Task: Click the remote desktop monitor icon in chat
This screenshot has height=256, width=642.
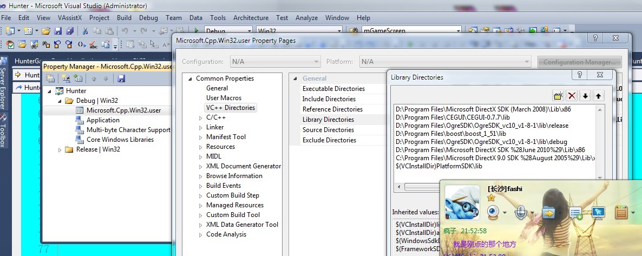Action: (x=598, y=212)
